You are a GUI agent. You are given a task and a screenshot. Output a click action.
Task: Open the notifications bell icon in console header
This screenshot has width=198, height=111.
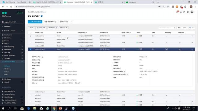pyautogui.click(x=177, y=12)
